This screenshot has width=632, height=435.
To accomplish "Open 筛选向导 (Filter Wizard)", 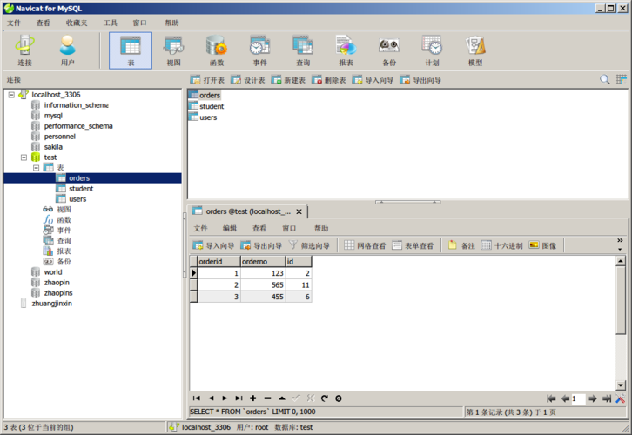I will click(309, 245).
